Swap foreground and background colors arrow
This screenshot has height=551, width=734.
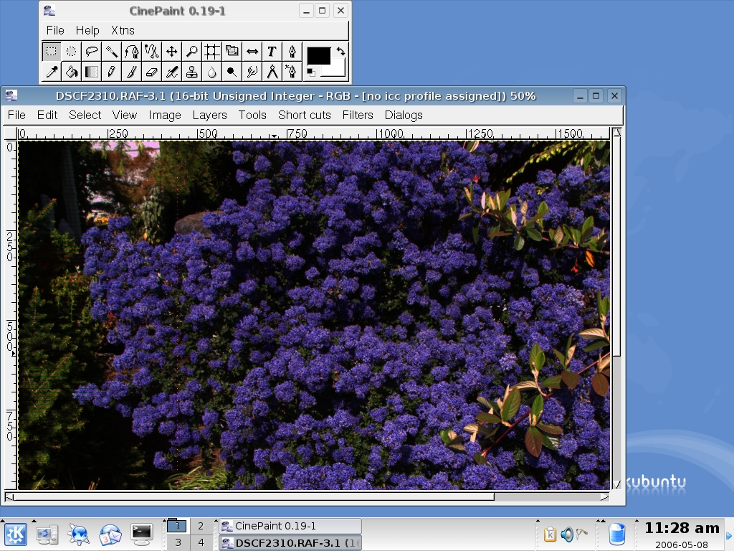(340, 51)
